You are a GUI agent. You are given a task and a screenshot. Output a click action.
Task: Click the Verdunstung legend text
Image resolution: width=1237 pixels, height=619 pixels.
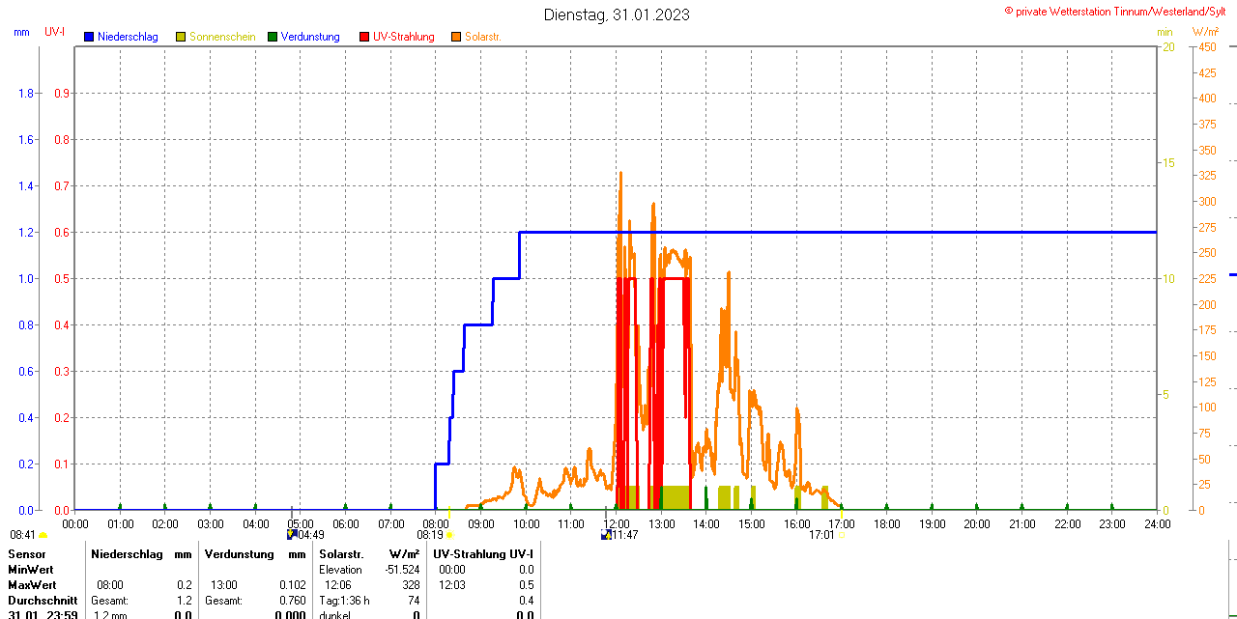pos(310,37)
